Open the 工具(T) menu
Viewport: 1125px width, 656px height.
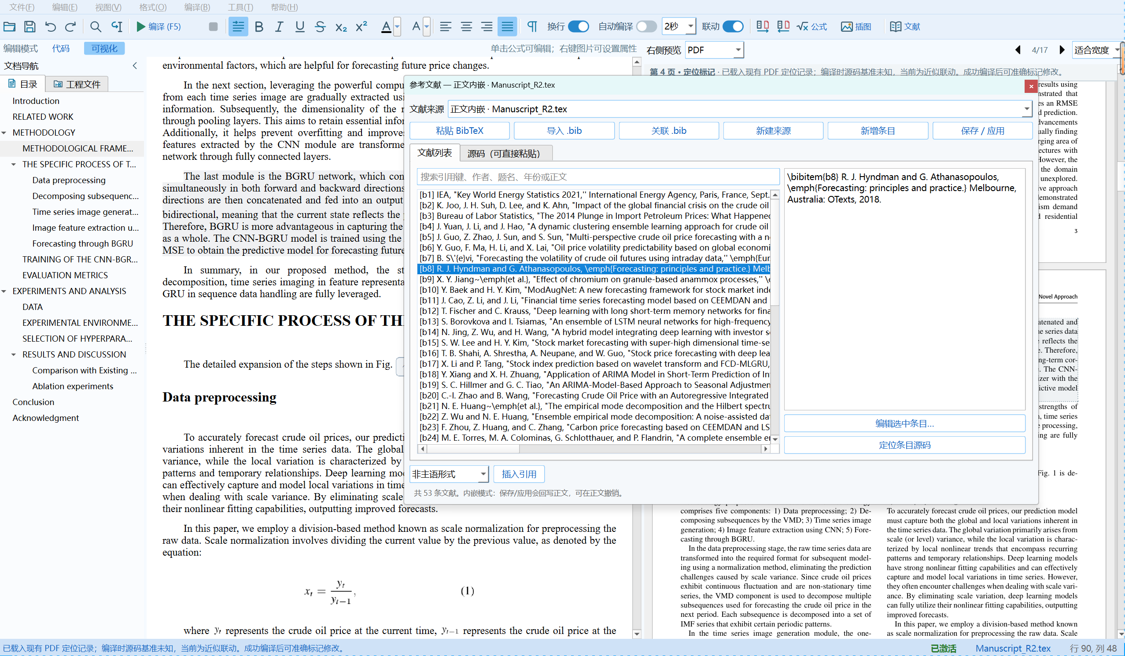240,7
